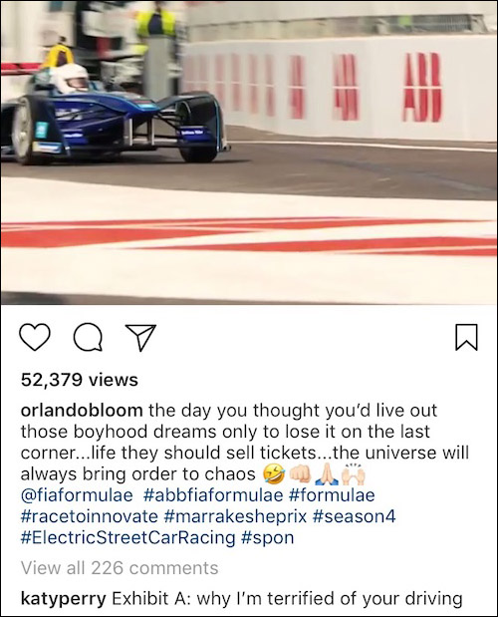Tap the #abbfiaformulae hashtag
This screenshot has height=617, width=498.
213,495
